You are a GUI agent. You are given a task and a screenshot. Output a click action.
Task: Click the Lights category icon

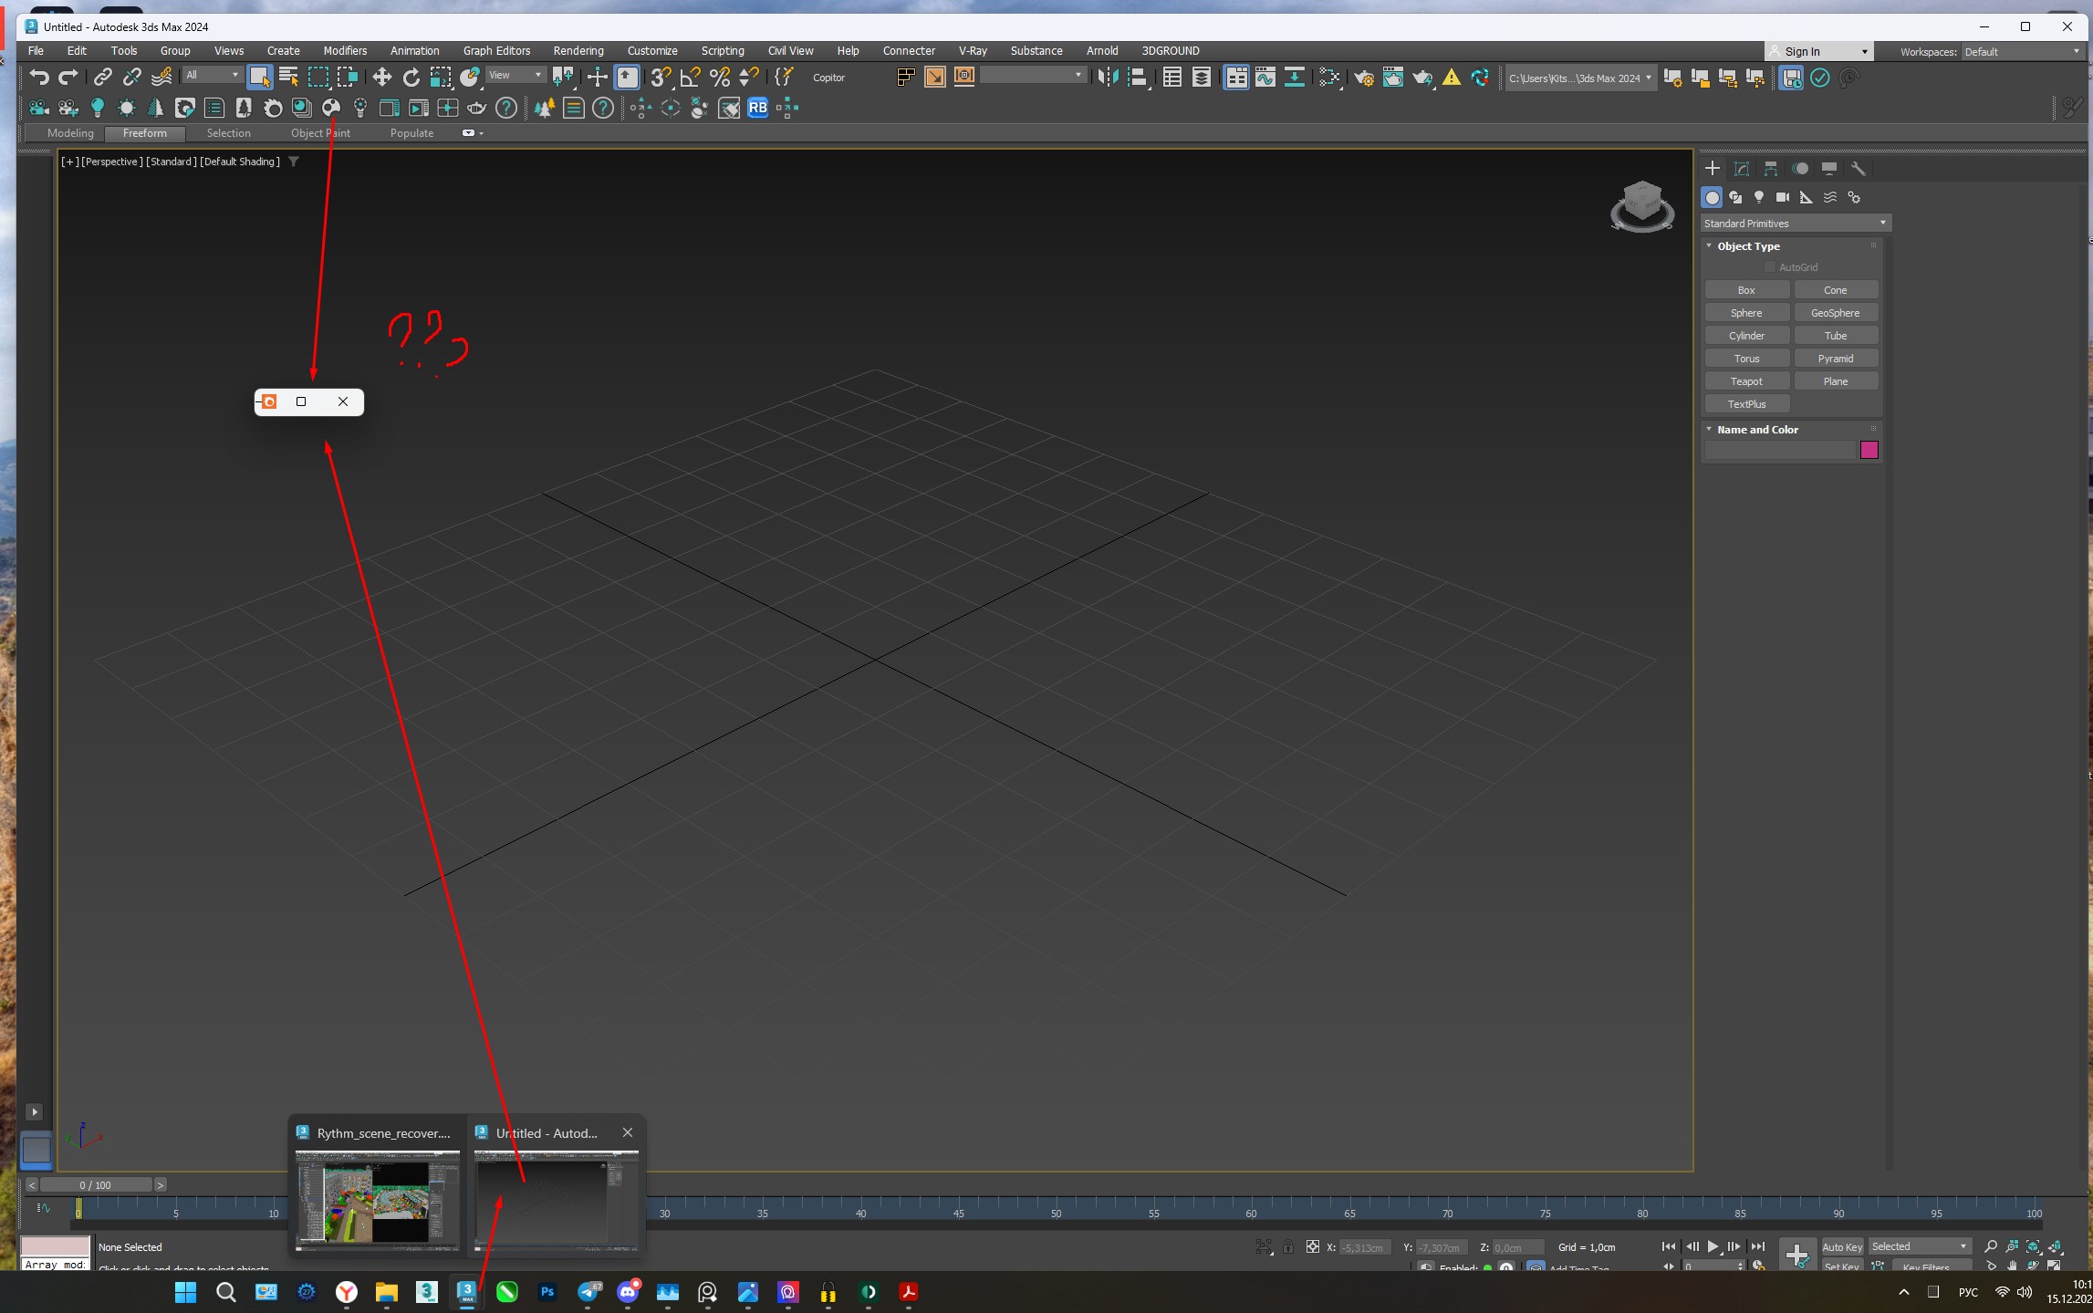coord(1758,197)
